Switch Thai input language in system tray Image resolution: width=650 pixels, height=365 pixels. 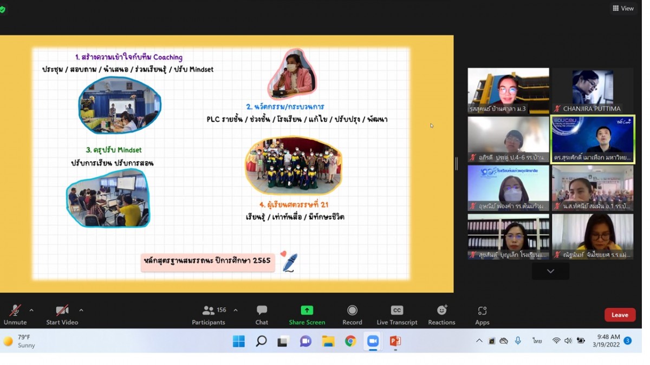pos(537,341)
